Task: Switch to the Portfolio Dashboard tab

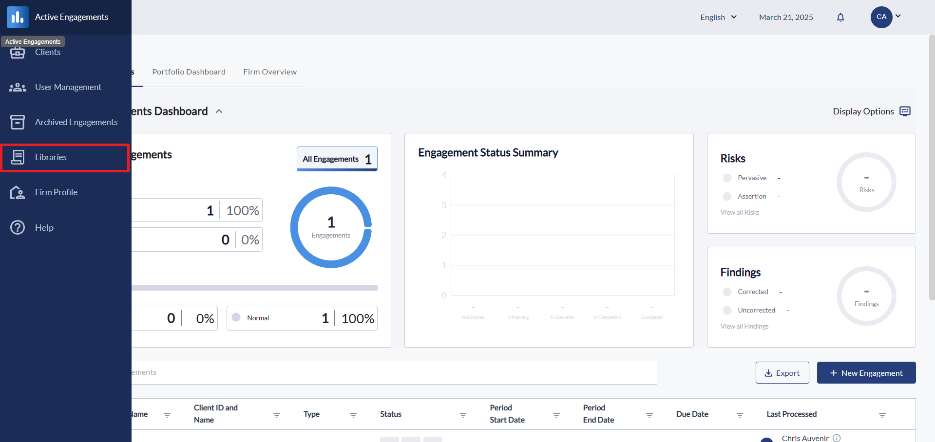Action: tap(189, 72)
